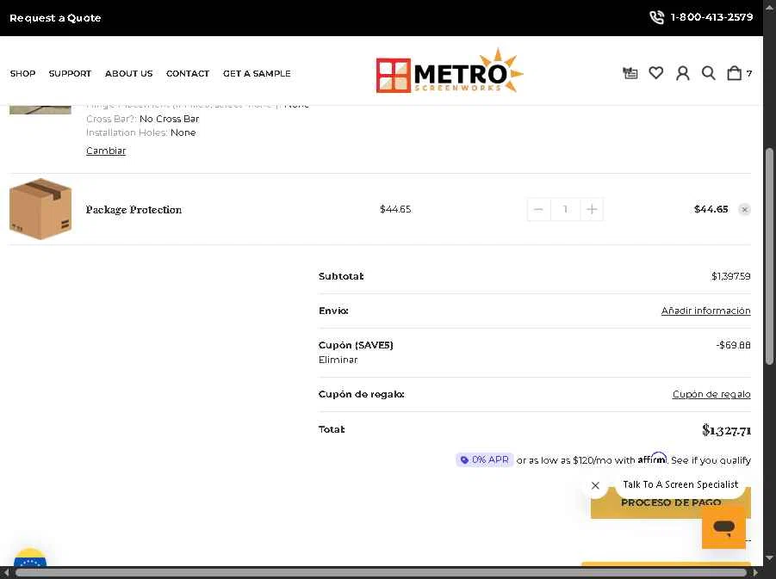
Task: Click the Cupón (SAVE5) label
Action: [356, 345]
